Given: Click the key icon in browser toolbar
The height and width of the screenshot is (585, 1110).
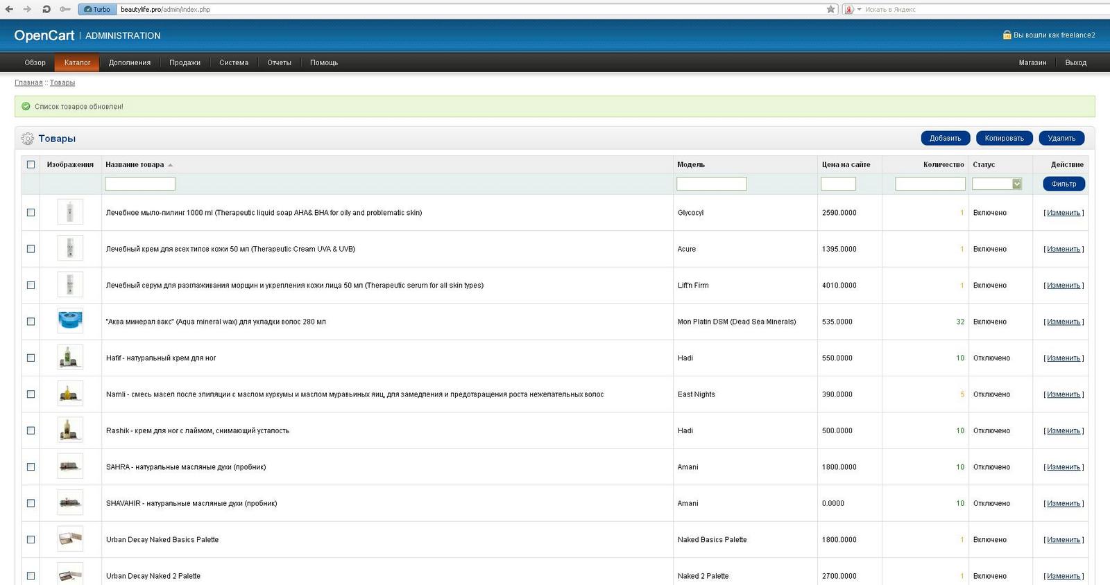Looking at the screenshot, I should point(65,9).
